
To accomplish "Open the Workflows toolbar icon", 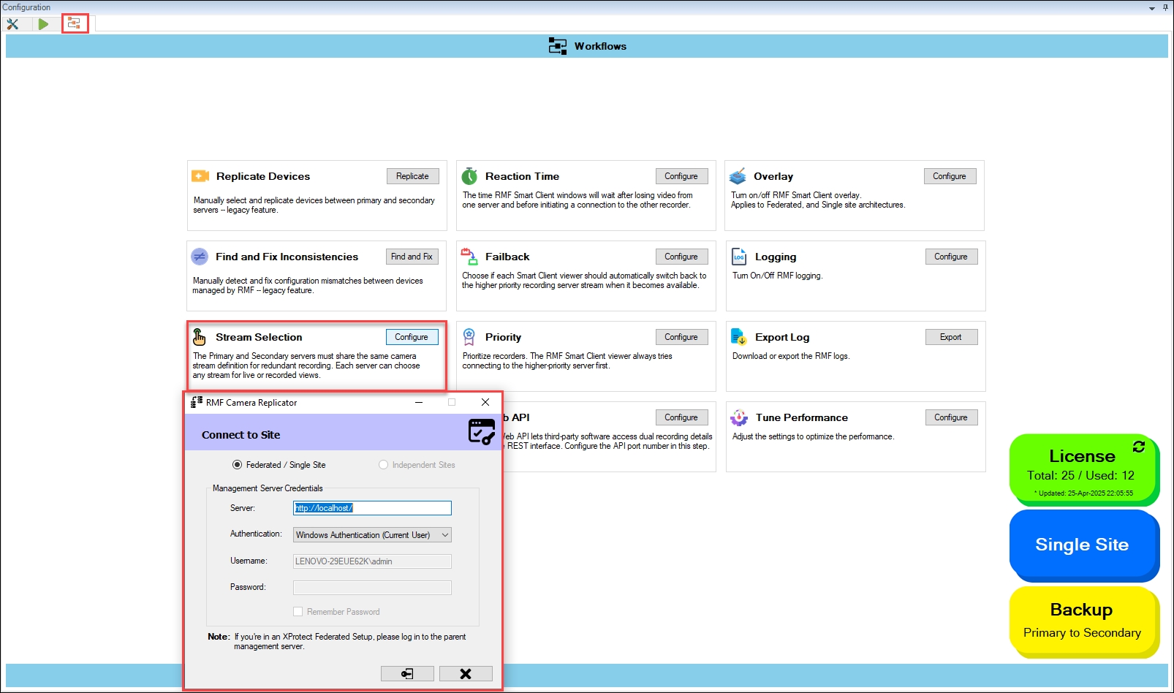I will (74, 24).
